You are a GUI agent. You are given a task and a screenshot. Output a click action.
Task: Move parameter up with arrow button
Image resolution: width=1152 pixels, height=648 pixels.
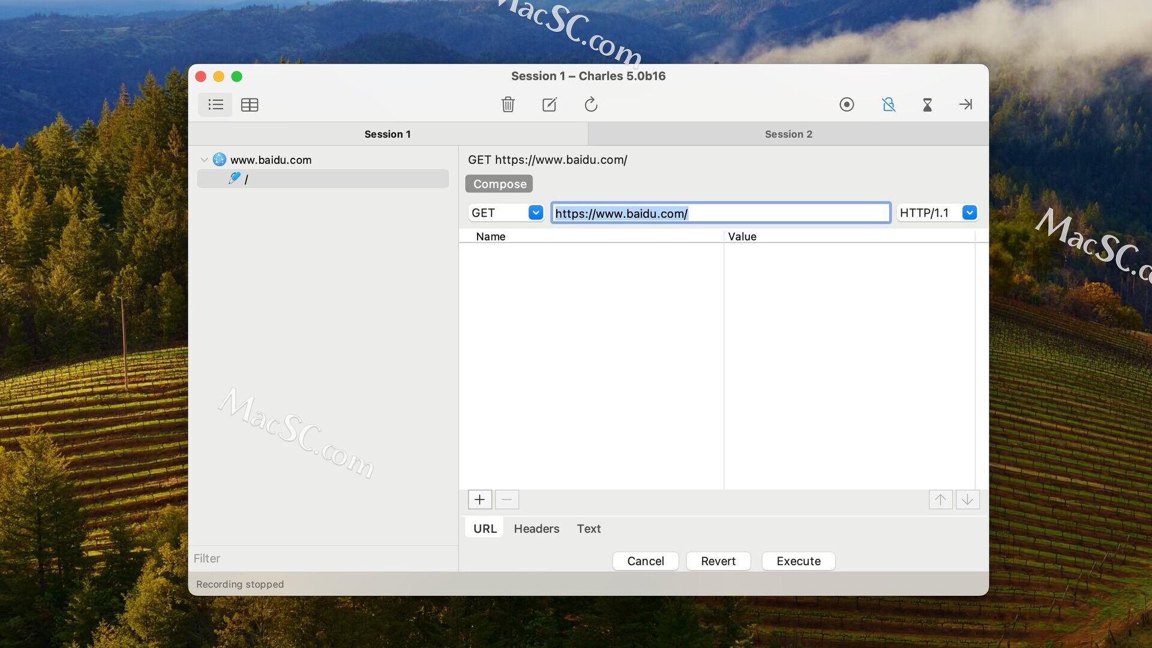941,500
